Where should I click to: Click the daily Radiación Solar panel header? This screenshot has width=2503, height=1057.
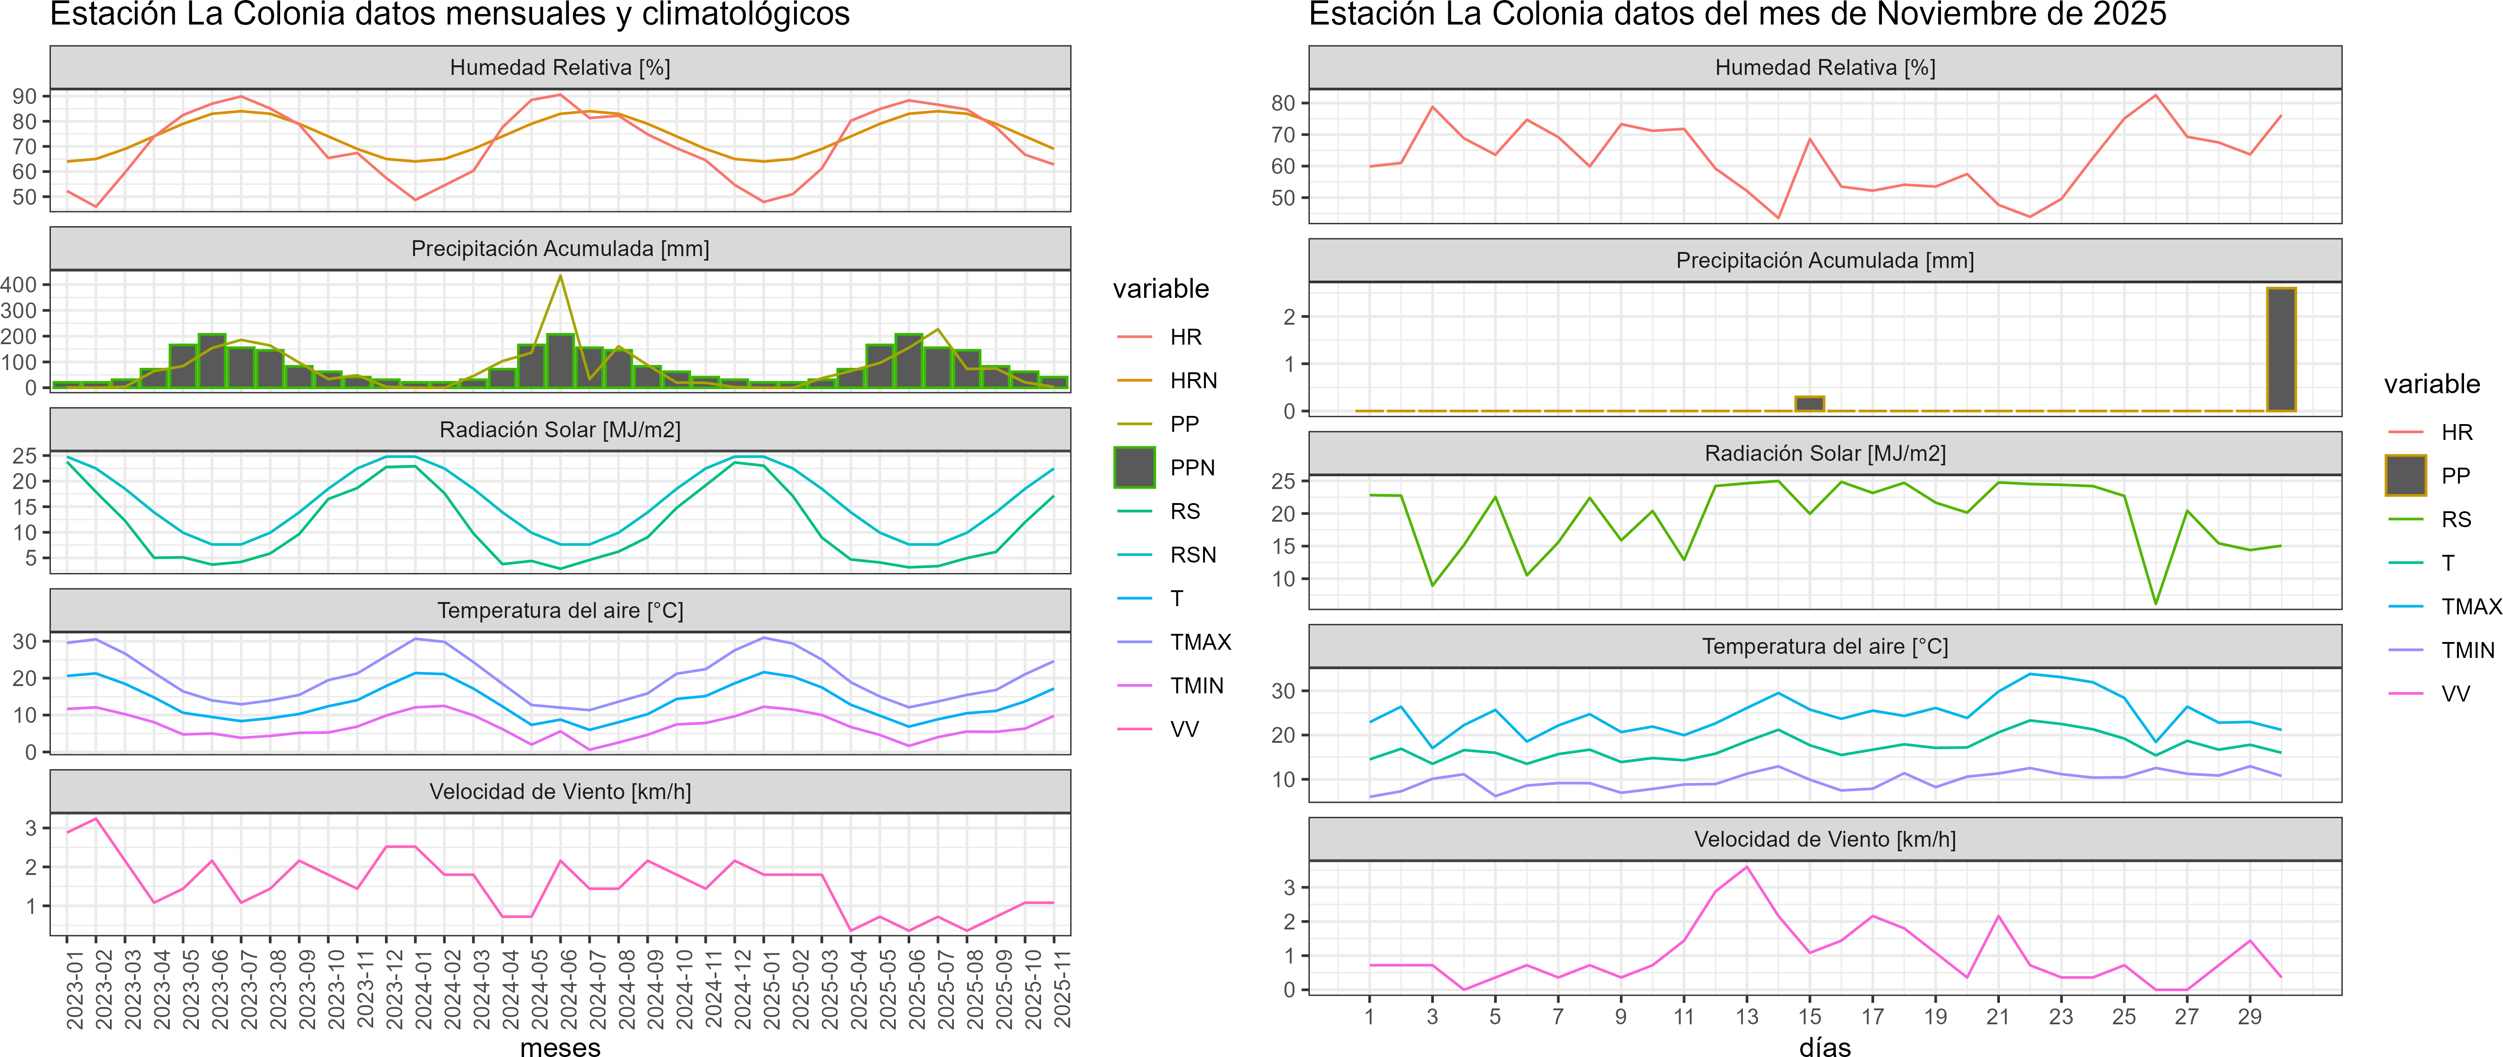tap(1824, 454)
